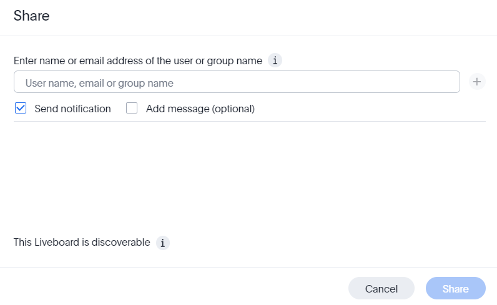The image size is (497, 305).
Task: Click the "This Liveboard is discoverable" text
Action: click(x=82, y=242)
